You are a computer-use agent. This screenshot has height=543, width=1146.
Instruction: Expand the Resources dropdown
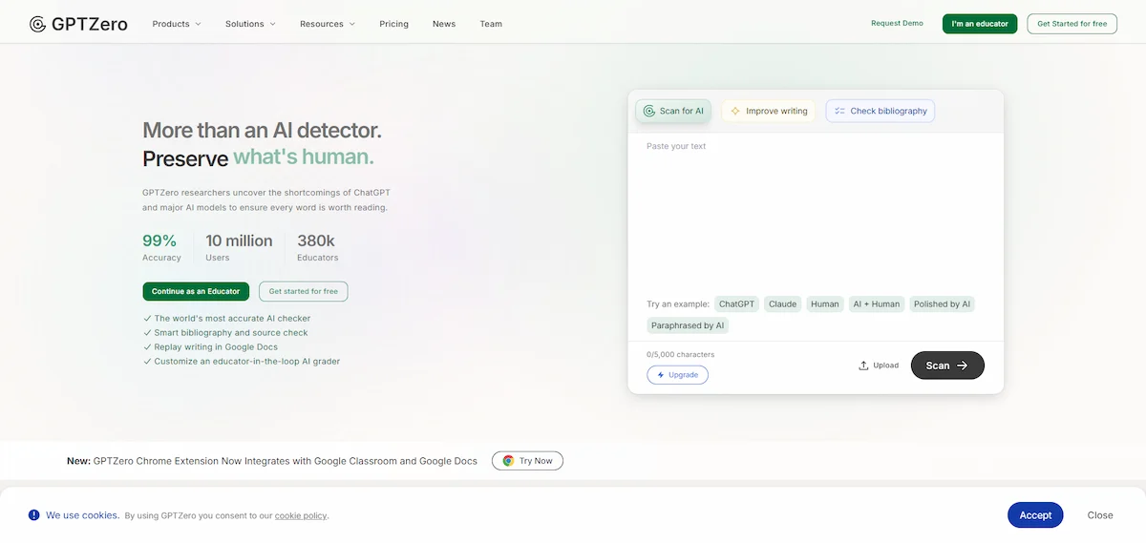327,24
